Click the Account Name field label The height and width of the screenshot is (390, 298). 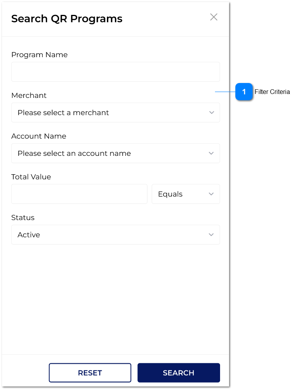click(x=39, y=136)
